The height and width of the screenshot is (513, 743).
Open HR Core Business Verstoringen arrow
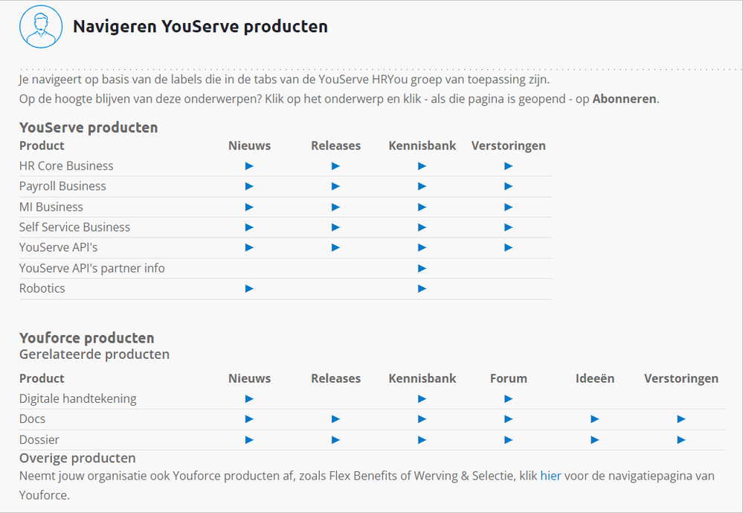tap(508, 166)
